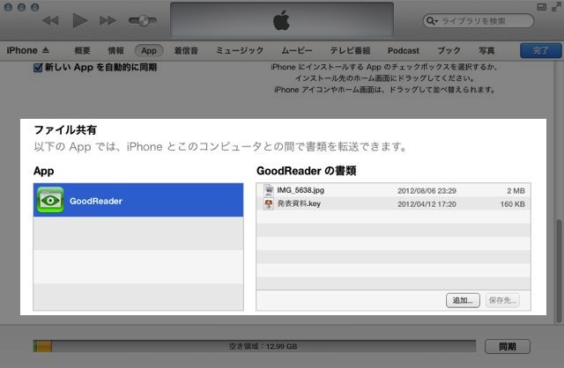The width and height of the screenshot is (564, 368).
Task: Click the vertical scrollbar on the right
Action: [x=559, y=271]
